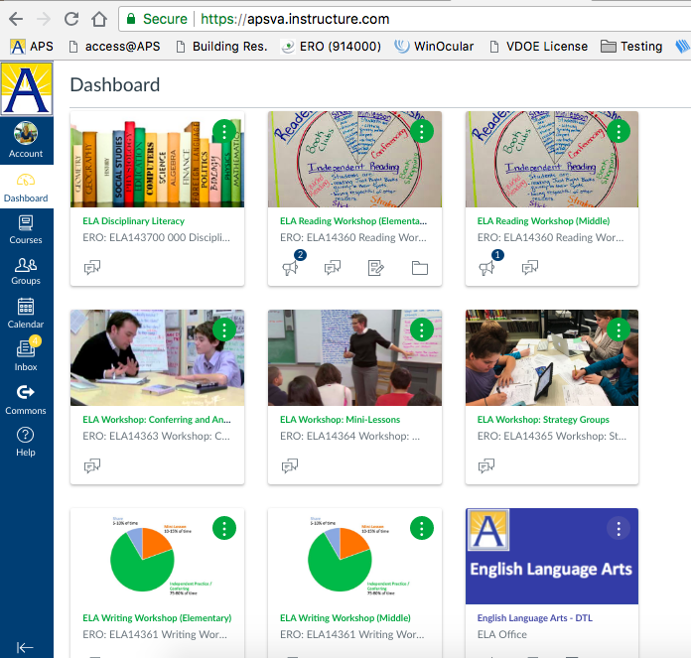This screenshot has height=658, width=691.
Task: Open discussions for ELA Disciplinary Literacy
Action: 92,267
